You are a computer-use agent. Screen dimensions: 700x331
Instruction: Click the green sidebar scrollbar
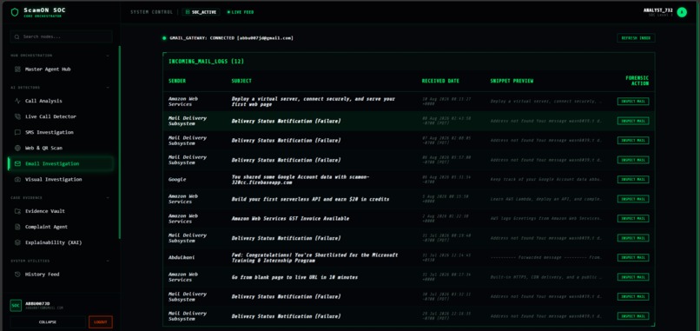119,142
